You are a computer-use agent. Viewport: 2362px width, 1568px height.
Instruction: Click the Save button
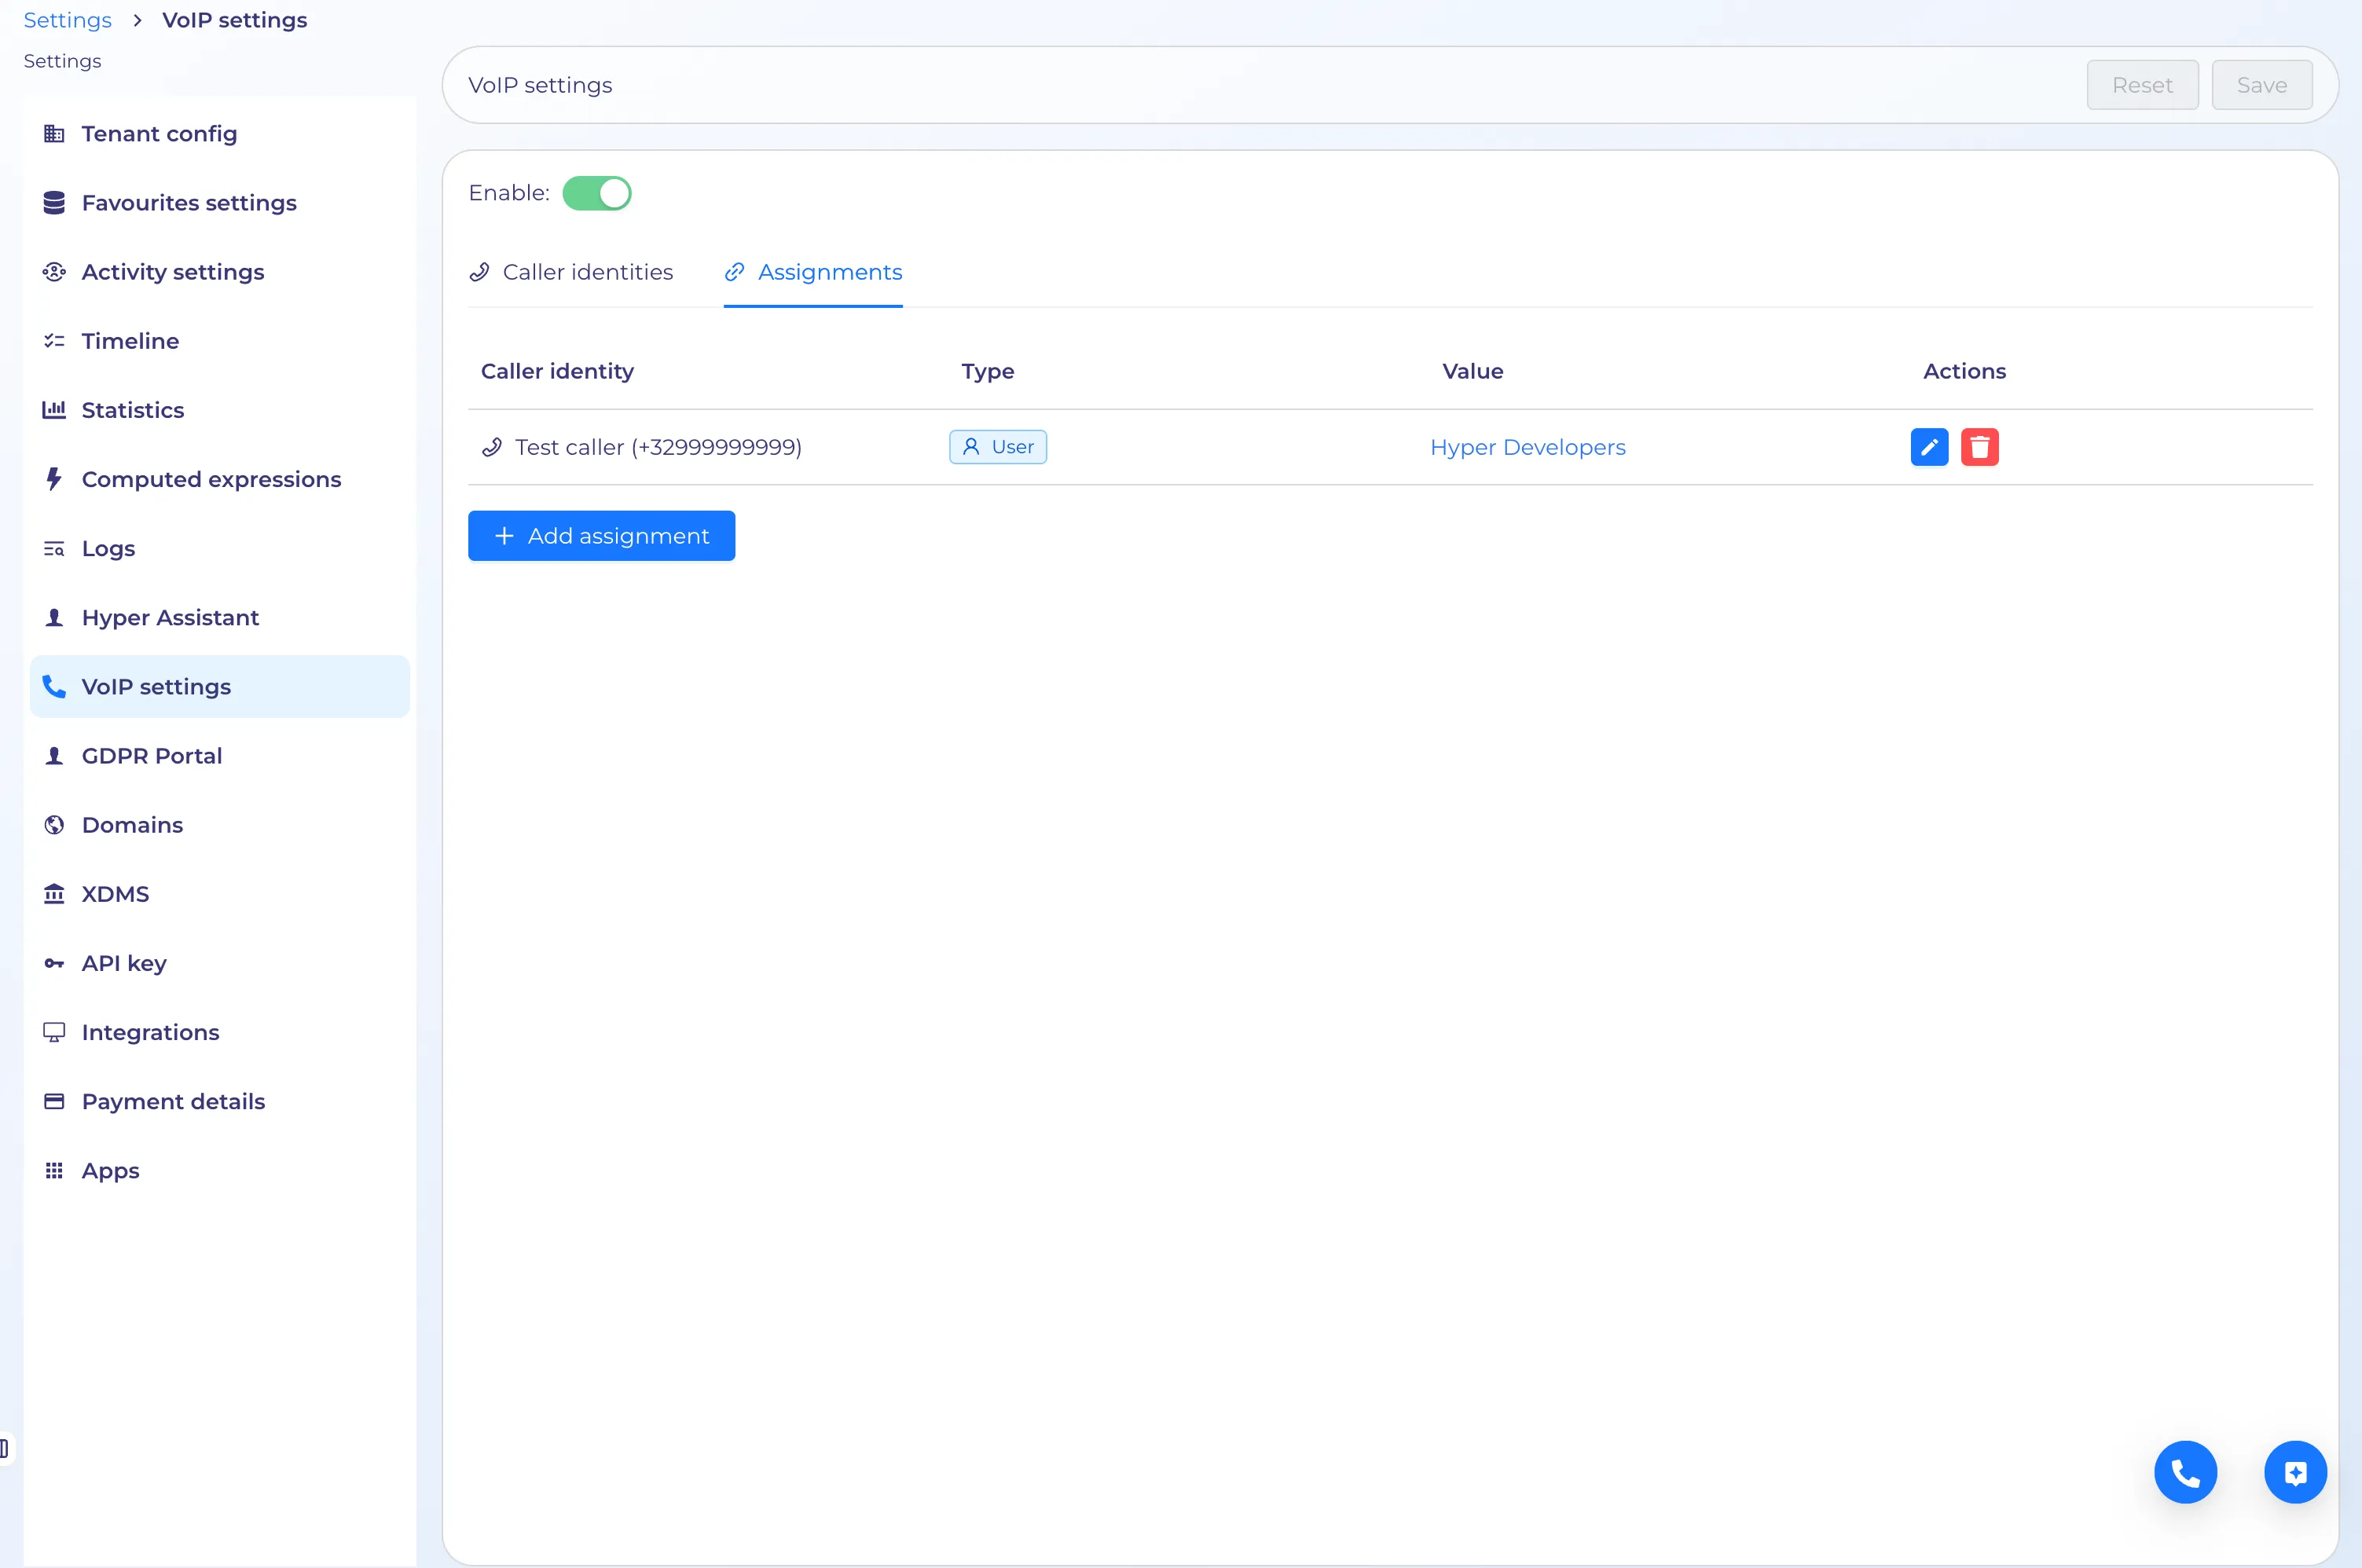click(2262, 85)
